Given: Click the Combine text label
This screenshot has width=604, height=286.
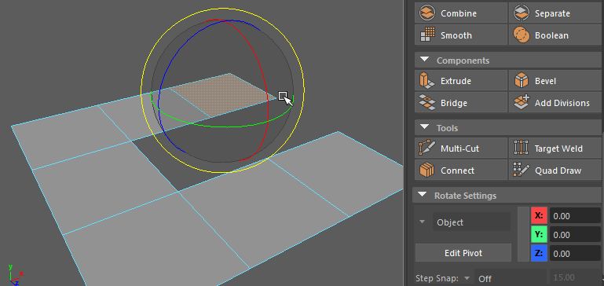Looking at the screenshot, I should 459,13.
